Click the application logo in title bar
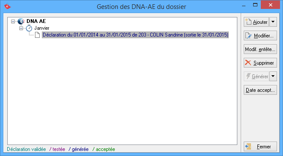This screenshot has width=283, height=156. pyautogui.click(x=7, y=6)
